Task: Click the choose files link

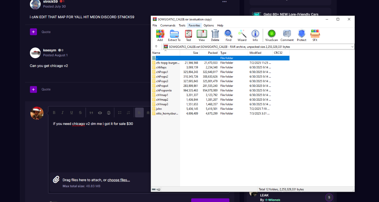Action: (x=118, y=180)
